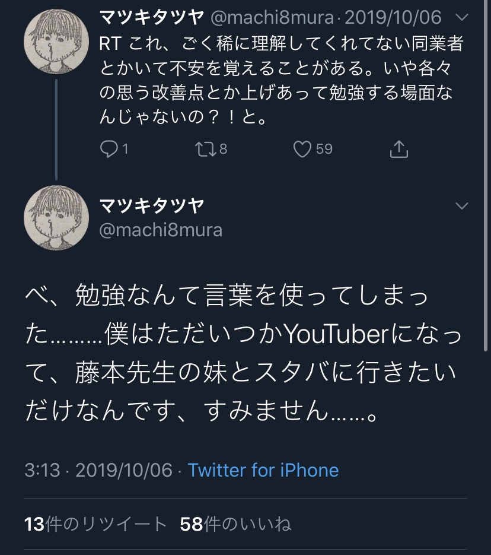Open the top tweet's profile avatar

(x=56, y=42)
